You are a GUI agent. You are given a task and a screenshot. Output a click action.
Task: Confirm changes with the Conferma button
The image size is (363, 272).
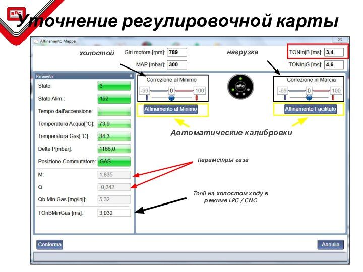(49, 245)
